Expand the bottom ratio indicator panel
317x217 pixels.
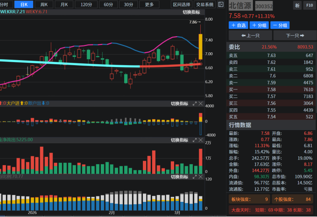coord(194,177)
